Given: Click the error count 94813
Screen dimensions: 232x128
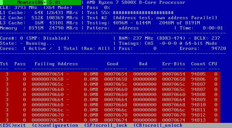Looking at the screenshot, I should click(x=198, y=120).
